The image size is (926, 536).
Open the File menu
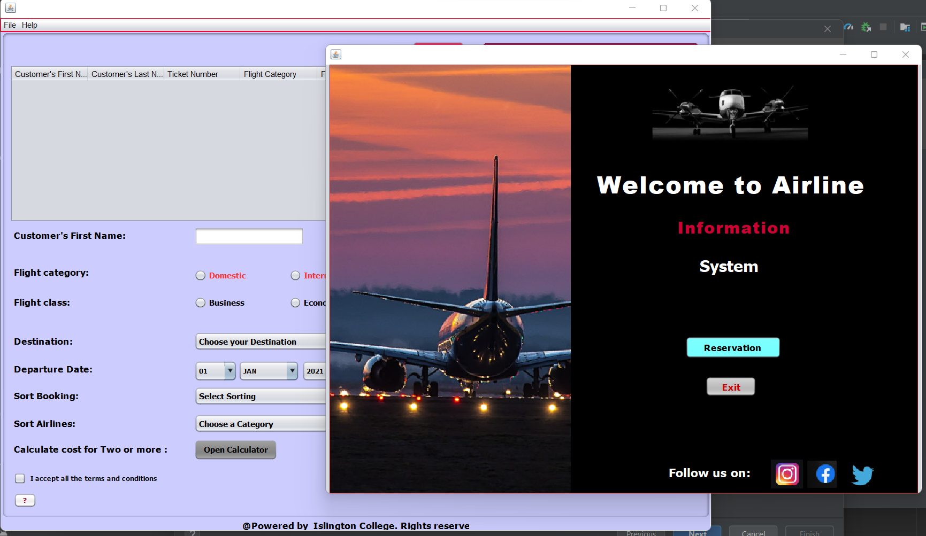click(x=9, y=25)
